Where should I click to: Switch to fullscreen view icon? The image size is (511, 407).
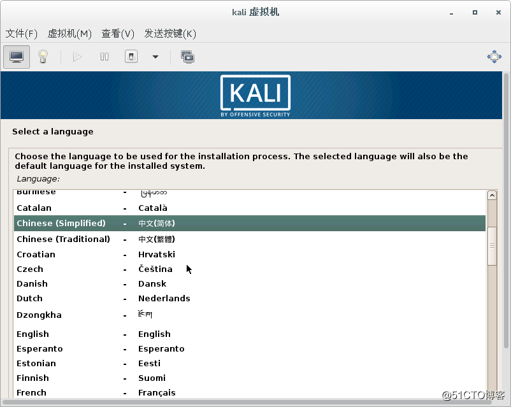pyautogui.click(x=494, y=57)
